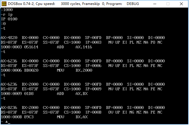This screenshot has height=125, width=189.
Task: Click instruction 'ADD AX,BX'
Action: click(72, 94)
